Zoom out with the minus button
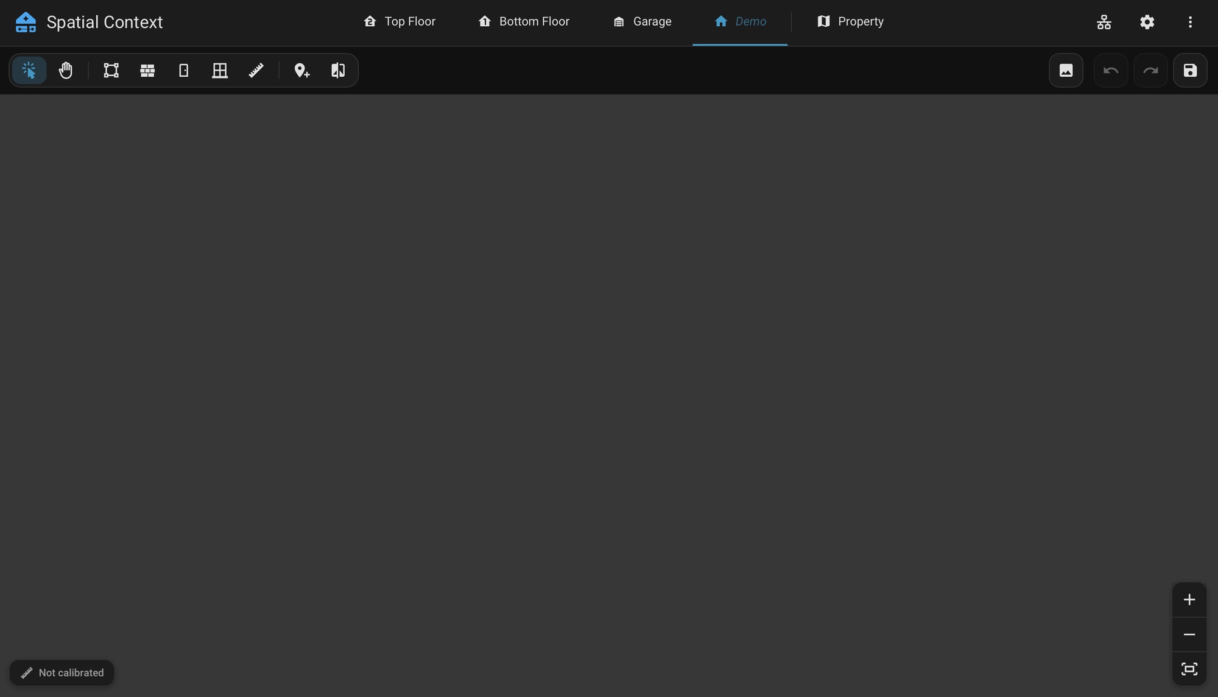The image size is (1218, 697). click(1189, 634)
